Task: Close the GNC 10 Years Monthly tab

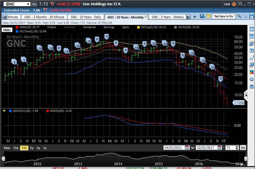Action: (146, 17)
